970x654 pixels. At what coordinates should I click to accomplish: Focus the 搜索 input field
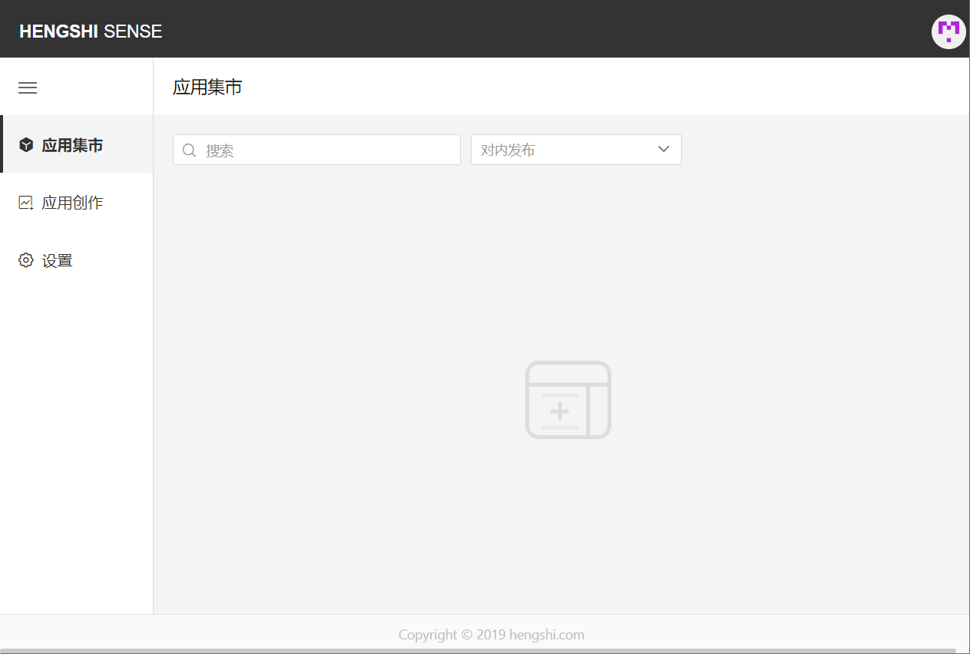point(316,150)
